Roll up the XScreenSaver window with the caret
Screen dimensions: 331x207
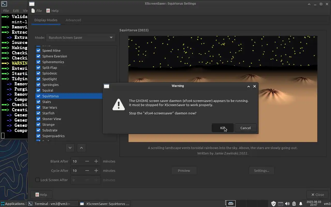point(309,4)
